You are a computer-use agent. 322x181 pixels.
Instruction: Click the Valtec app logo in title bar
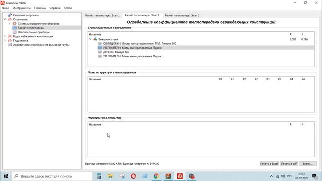point(2,3)
